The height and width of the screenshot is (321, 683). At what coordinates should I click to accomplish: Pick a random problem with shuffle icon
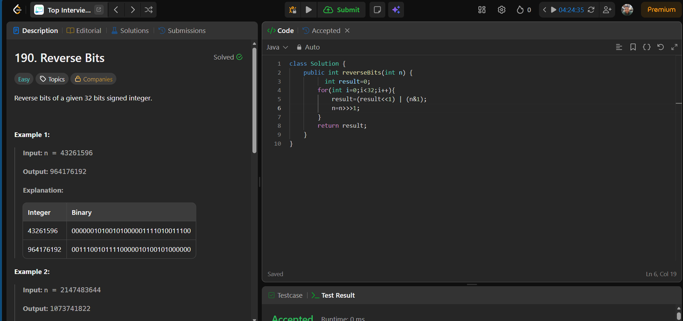149,10
